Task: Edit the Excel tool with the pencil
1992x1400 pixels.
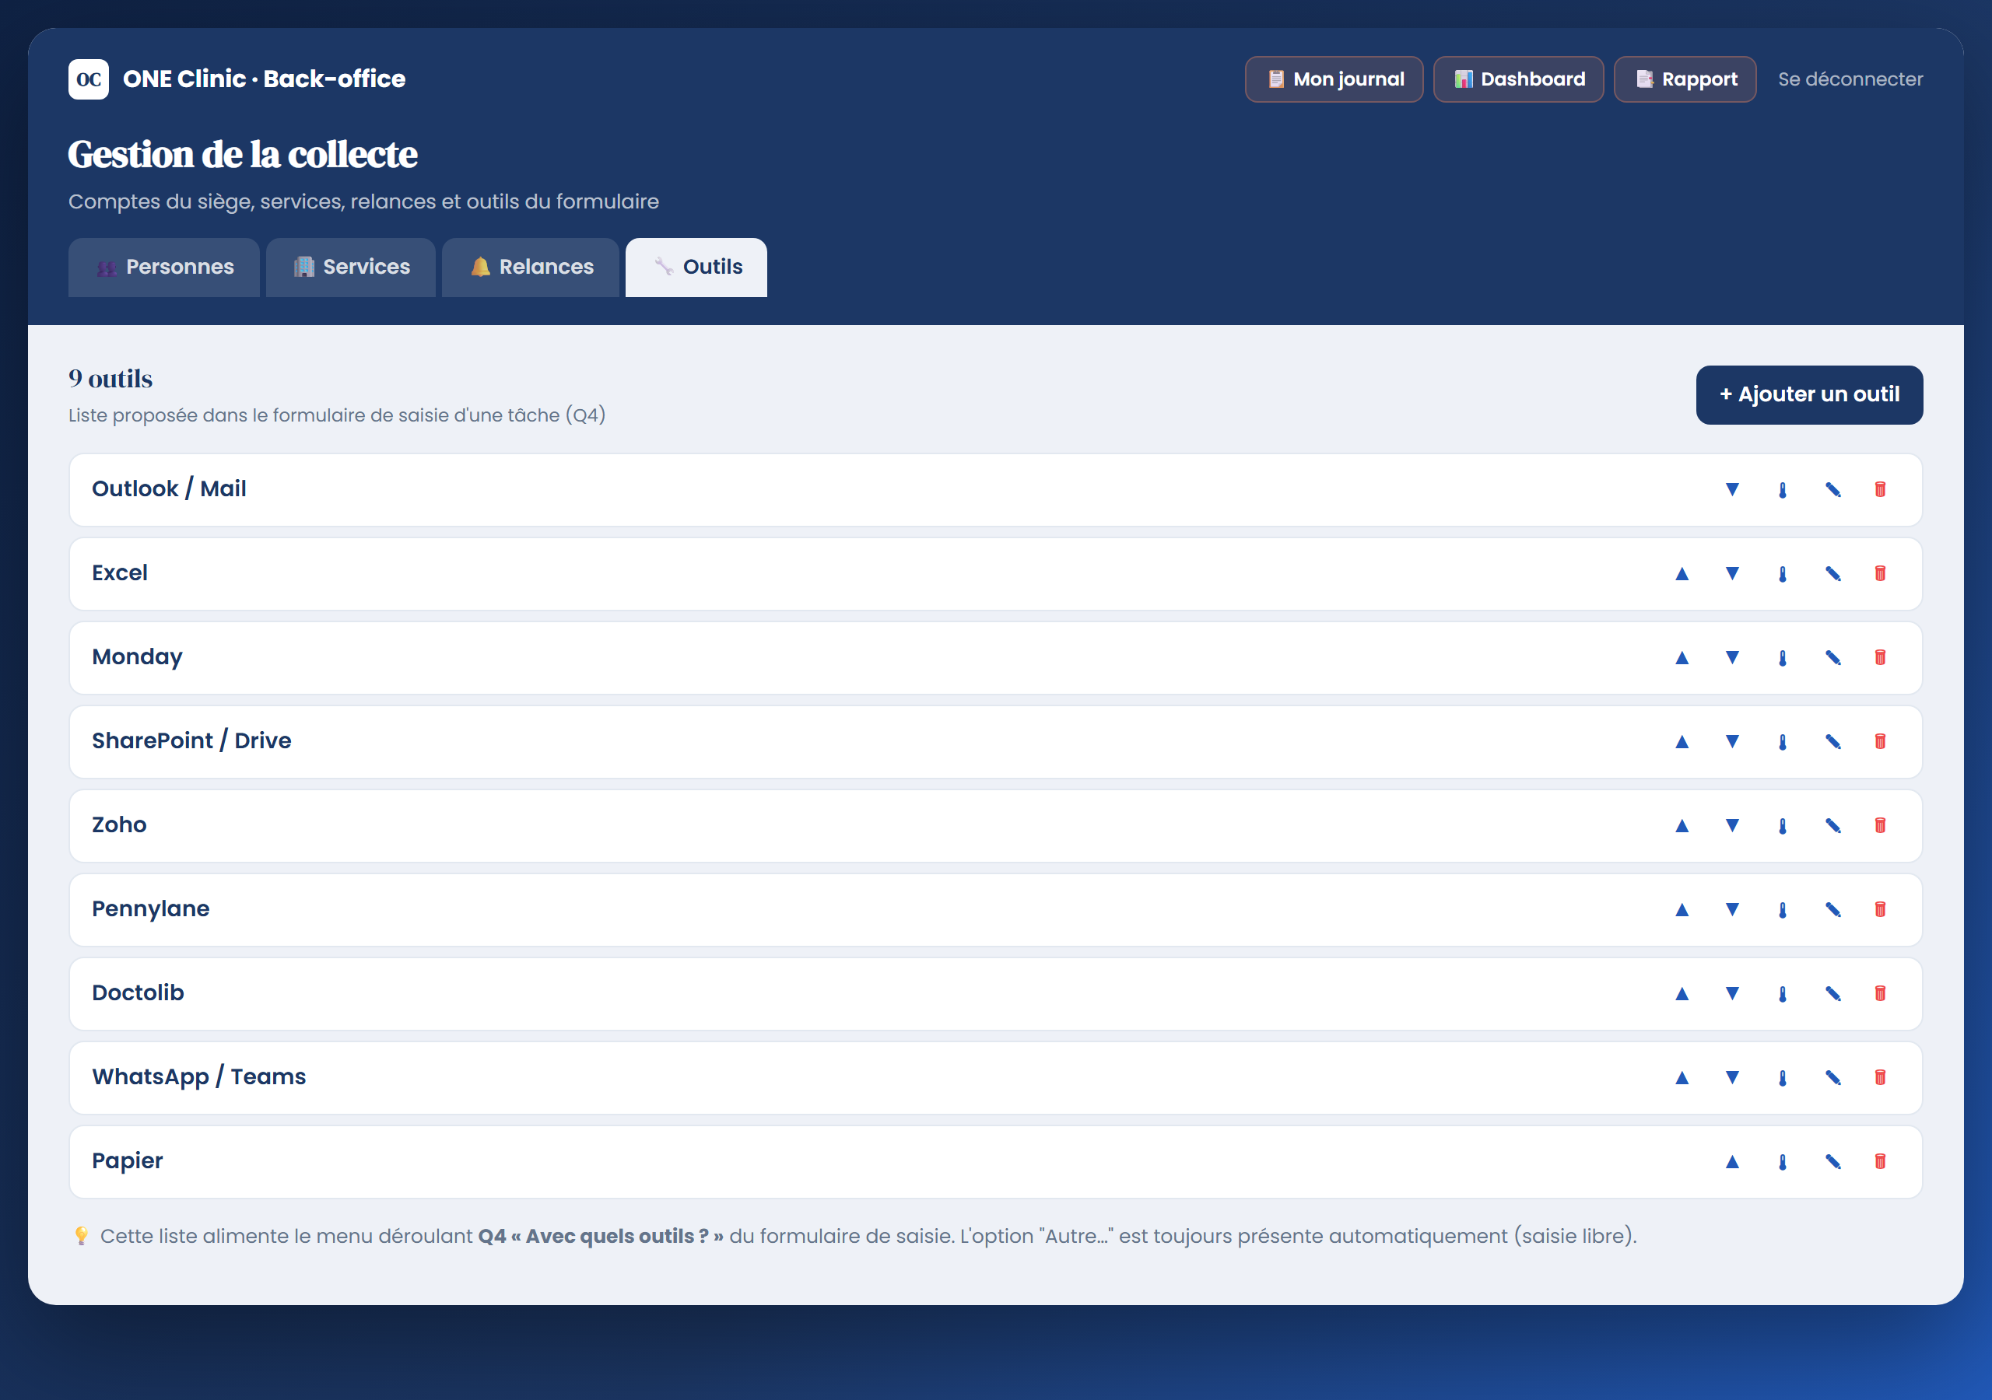Action: pos(1832,573)
